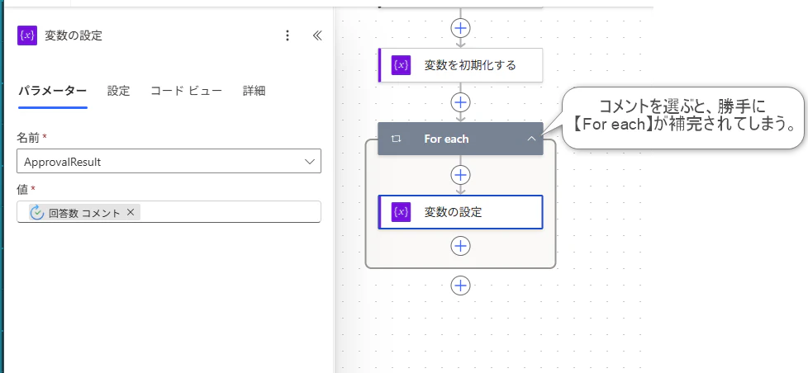Image resolution: width=808 pixels, height=373 pixels.
Task: Add a step between 変数を初期化する and For each
Action: coord(460,102)
